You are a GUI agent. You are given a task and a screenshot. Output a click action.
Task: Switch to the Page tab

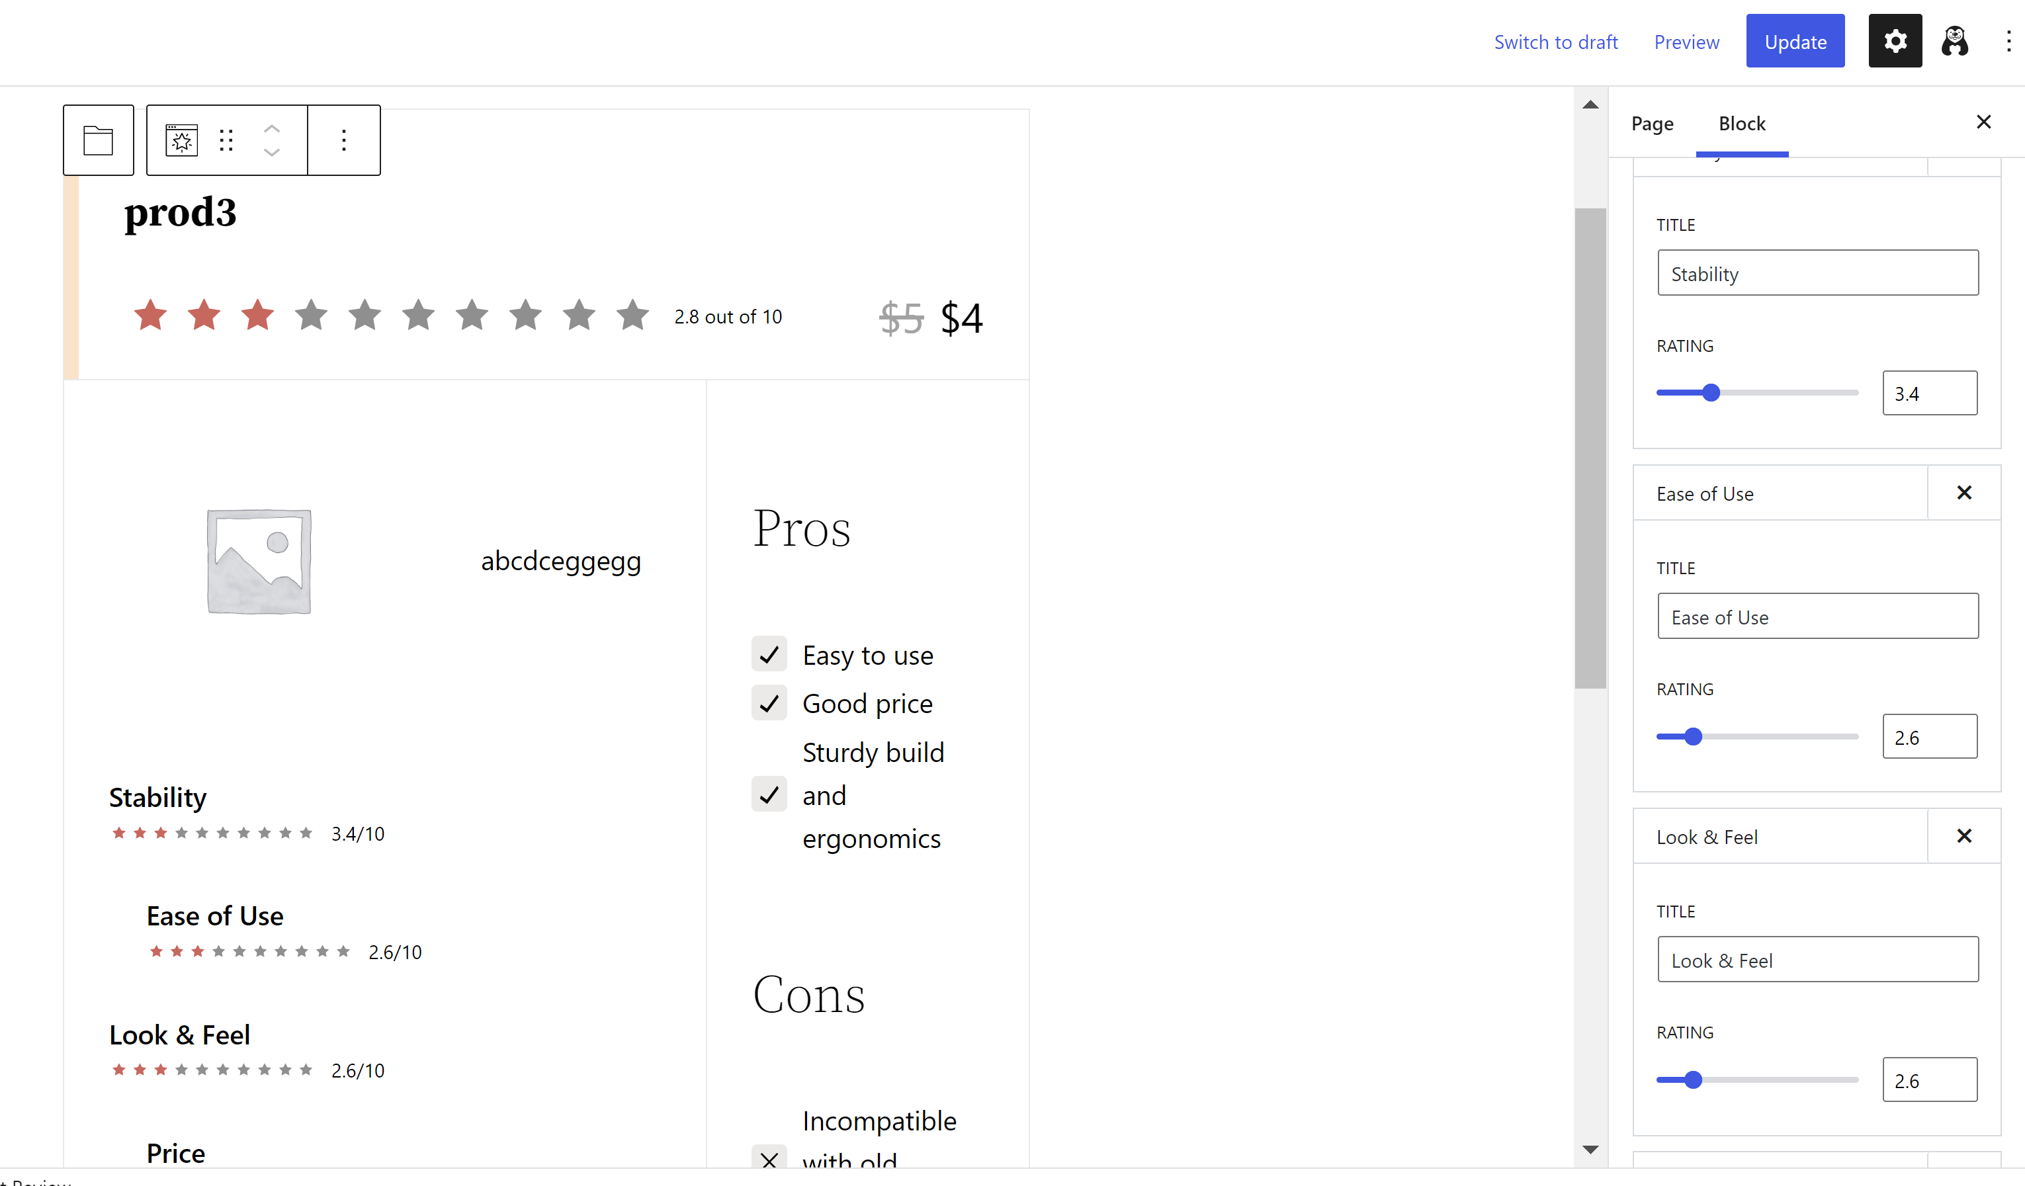1652,124
